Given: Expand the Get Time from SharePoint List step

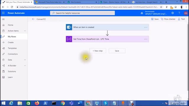Looking at the screenshot, I should (107, 39).
